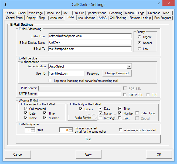The image size is (177, 164).
Task: Open the ANAC tab
Action: pyautogui.click(x=103, y=18)
